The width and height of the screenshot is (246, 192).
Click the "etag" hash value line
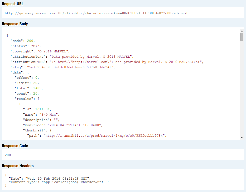63,67
